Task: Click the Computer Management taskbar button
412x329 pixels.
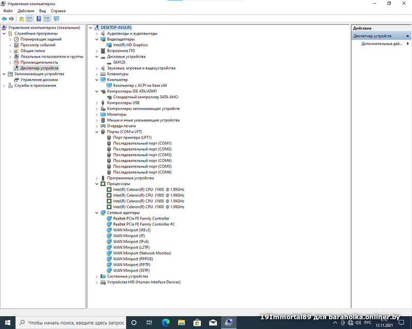Action: [229, 322]
